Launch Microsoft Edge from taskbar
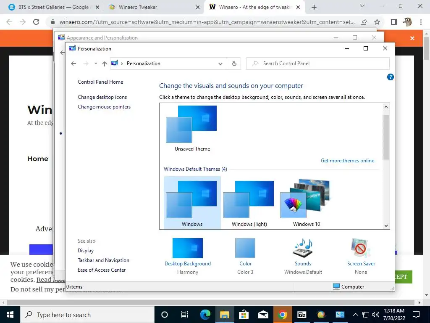The width and height of the screenshot is (430, 323). (x=205, y=315)
